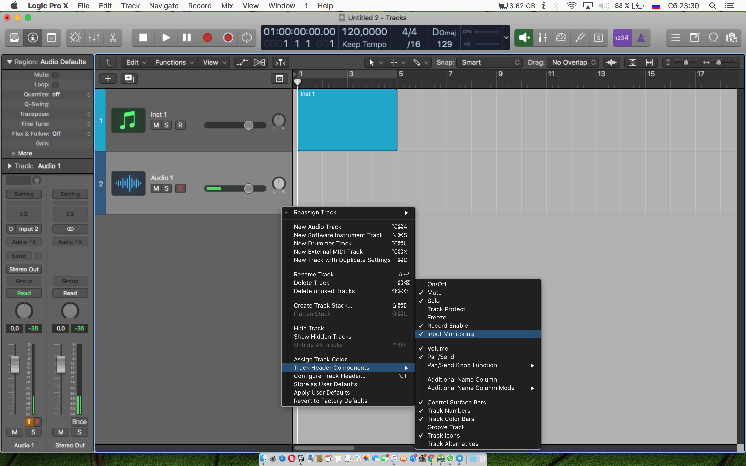The height and width of the screenshot is (466, 746).
Task: Open the Quantize off popup
Action: 71,94
